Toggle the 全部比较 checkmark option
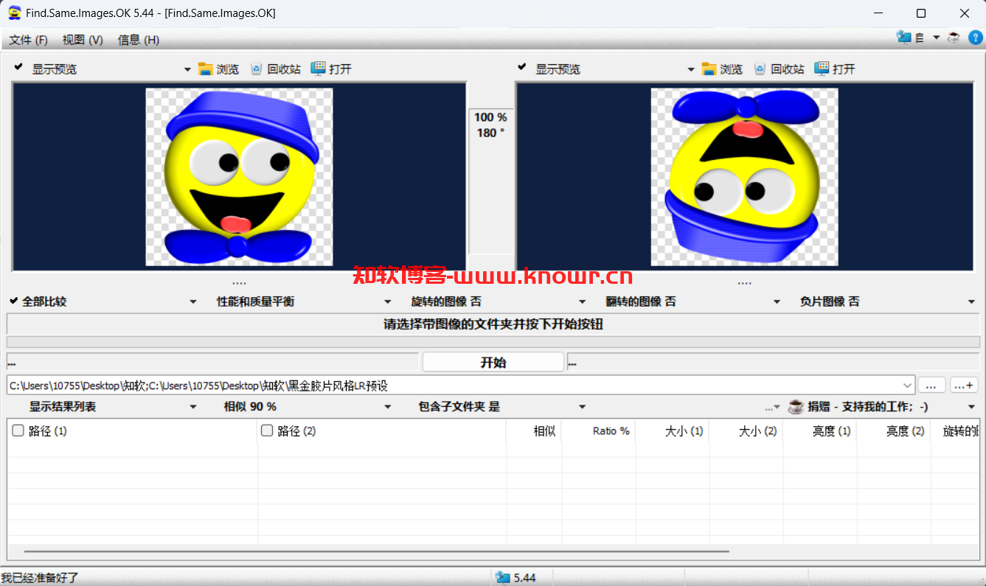Screen dimensions: 986x586 13,301
